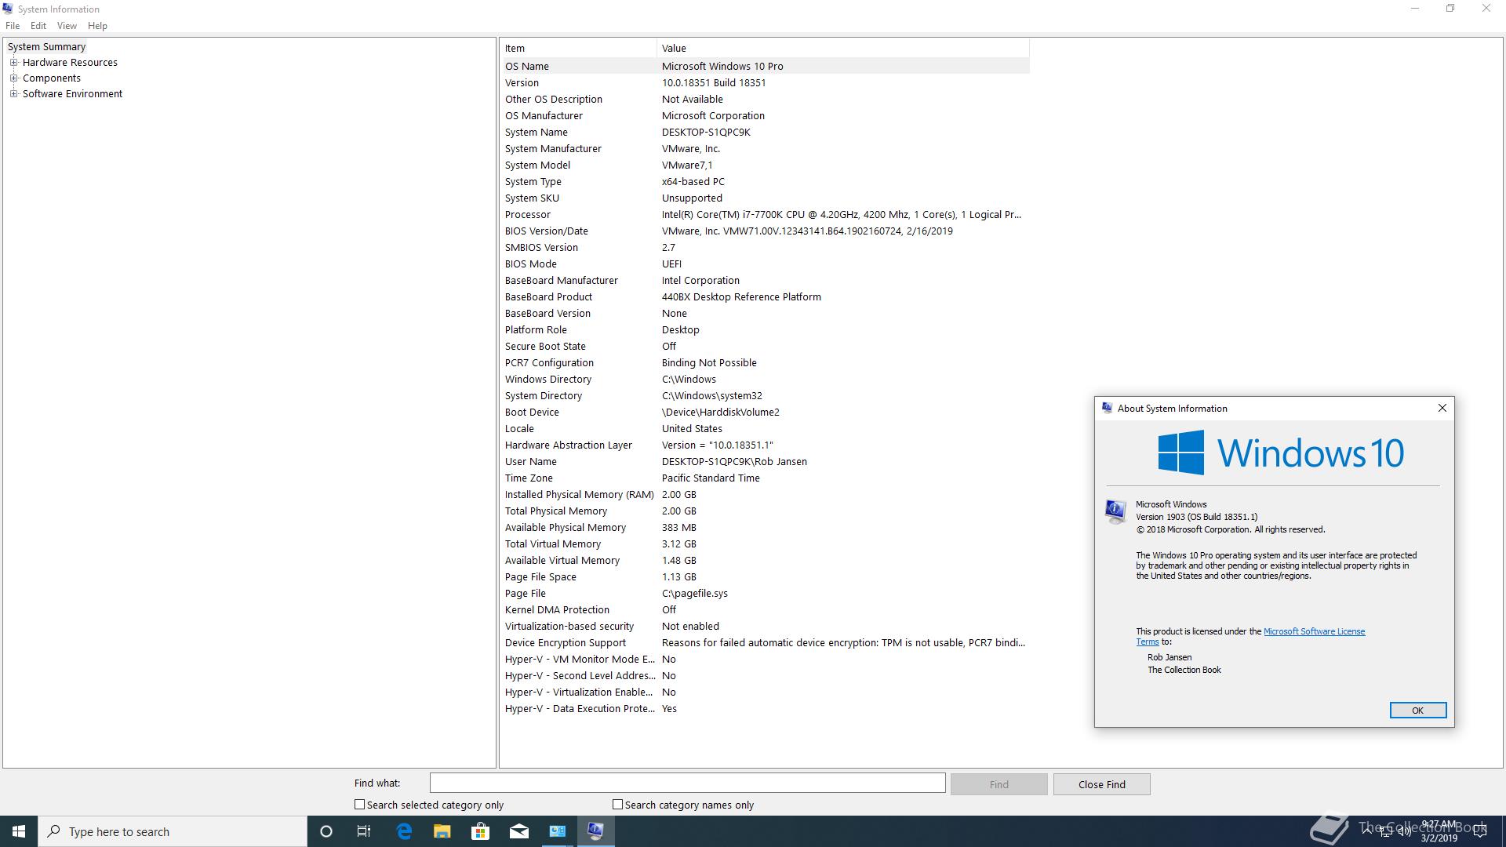Screen dimensions: 1506x847
Task: Select the Virtualization-based security row
Action: click(x=766, y=626)
